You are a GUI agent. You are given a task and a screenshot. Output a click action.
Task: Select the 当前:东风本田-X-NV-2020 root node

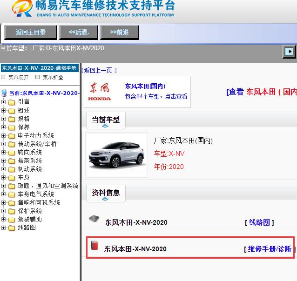[44, 93]
